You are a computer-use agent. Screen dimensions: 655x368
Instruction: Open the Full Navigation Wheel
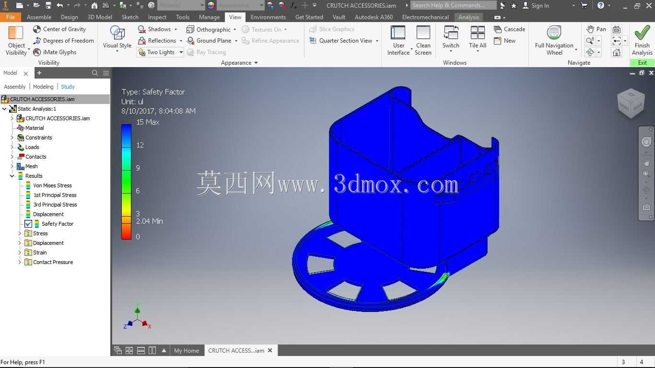click(554, 40)
